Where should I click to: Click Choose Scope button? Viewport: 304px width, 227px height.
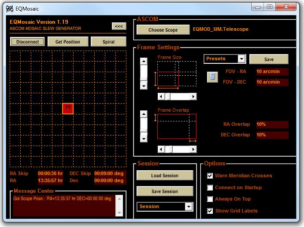click(163, 30)
